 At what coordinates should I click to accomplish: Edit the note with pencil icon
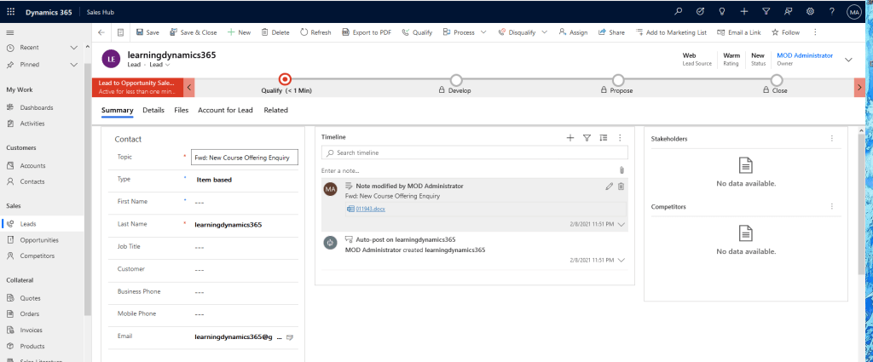[x=609, y=186]
